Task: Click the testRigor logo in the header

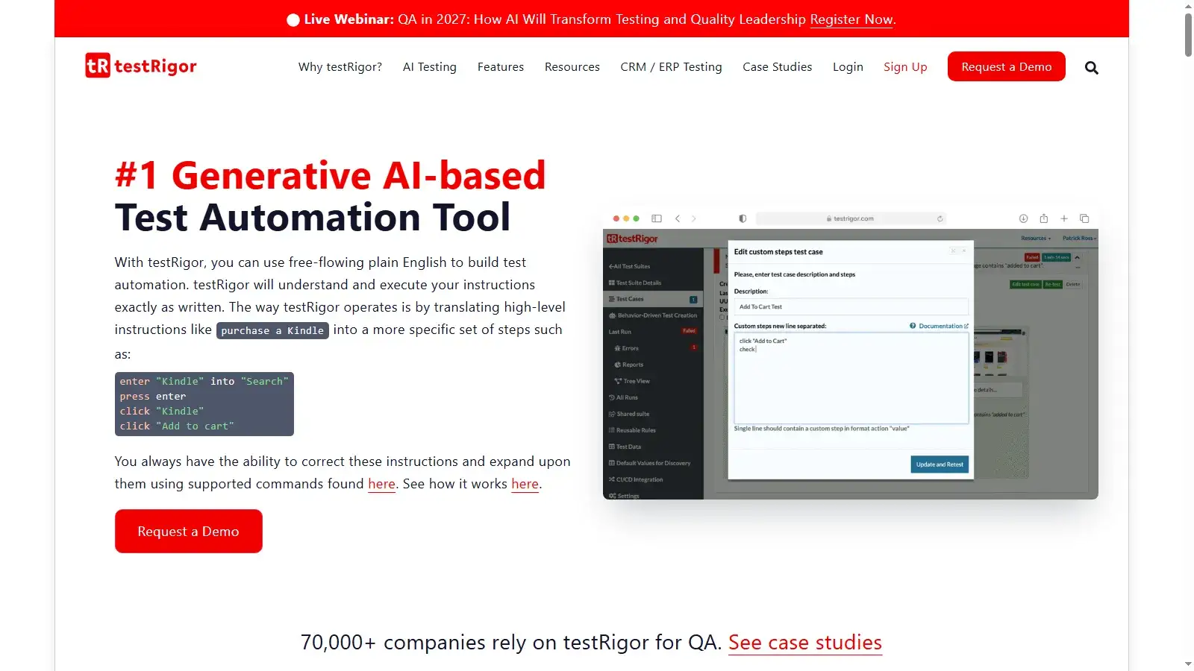Action: pos(141,66)
